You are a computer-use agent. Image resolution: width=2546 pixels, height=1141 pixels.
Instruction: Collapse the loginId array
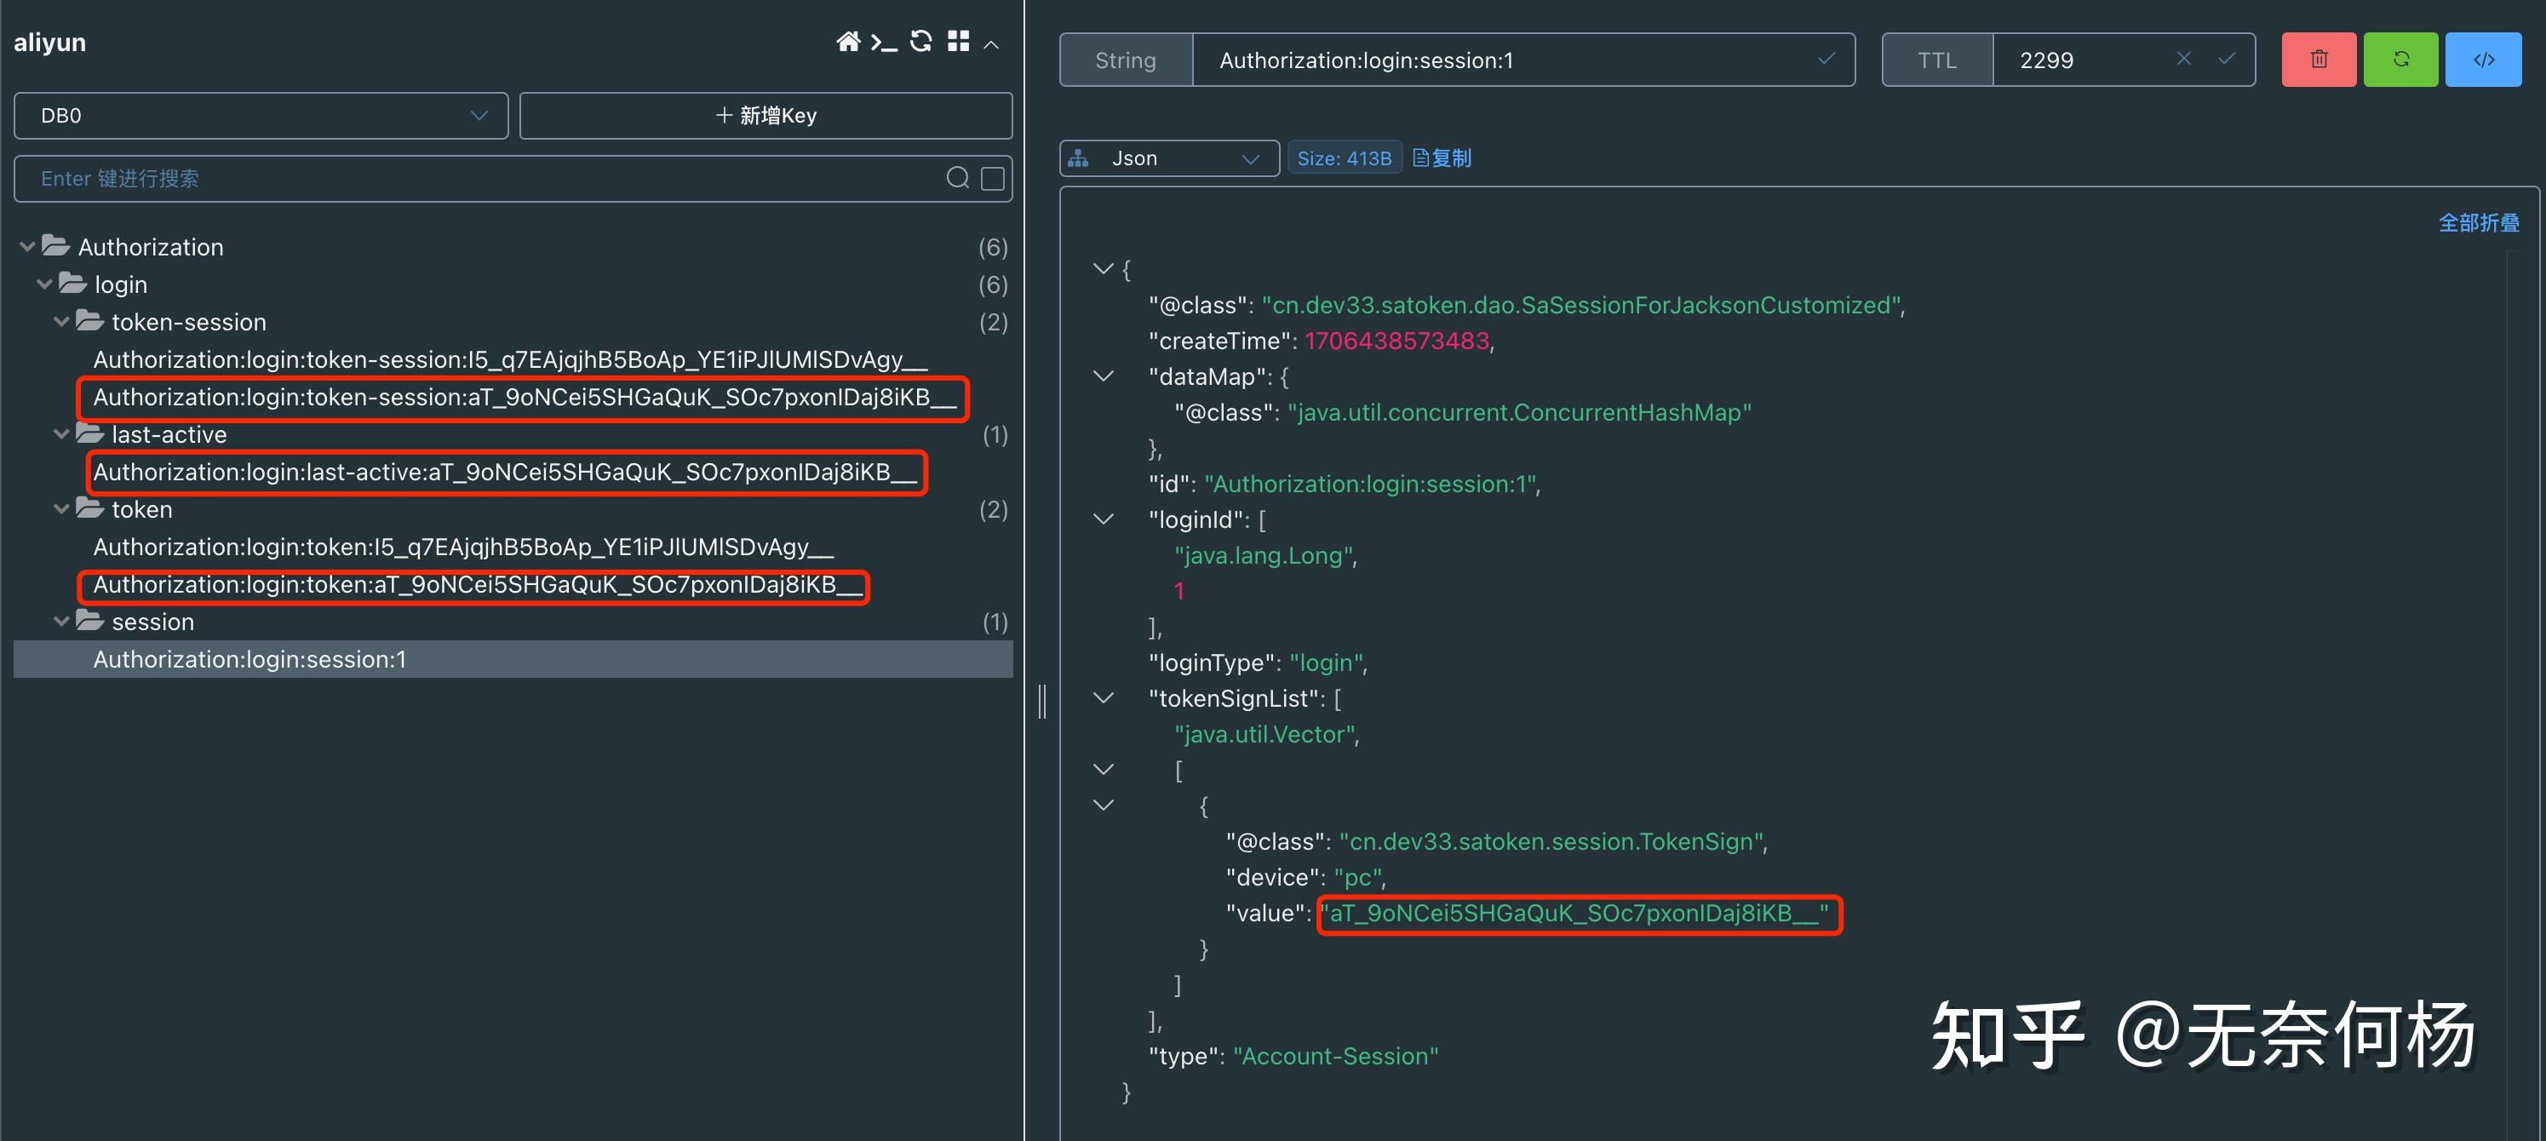pos(1103,520)
